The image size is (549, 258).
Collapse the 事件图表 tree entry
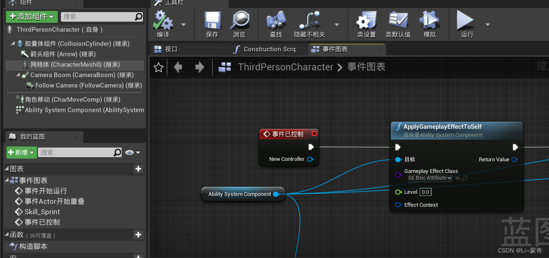7,180
